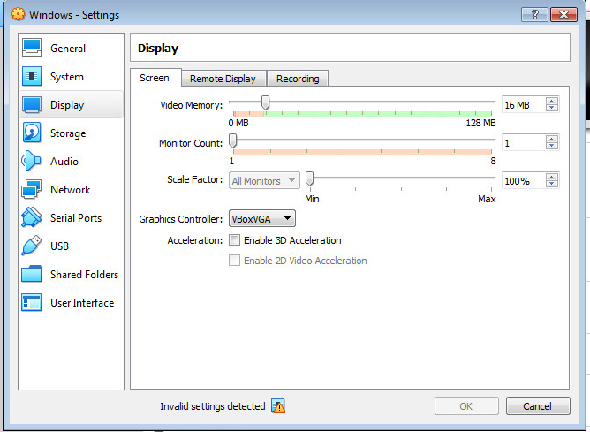Image resolution: width=590 pixels, height=432 pixels.
Task: Click the Enable 3D Acceleration label
Action: 292,240
